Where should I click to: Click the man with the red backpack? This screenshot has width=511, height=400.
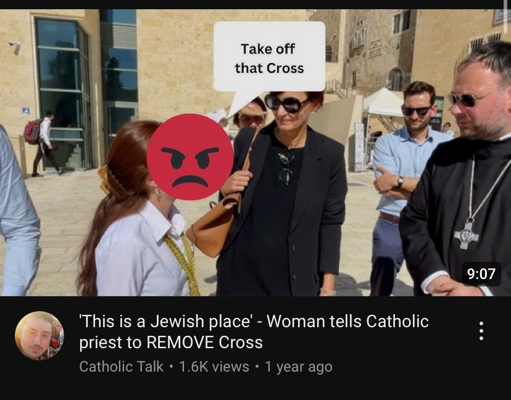(x=44, y=143)
